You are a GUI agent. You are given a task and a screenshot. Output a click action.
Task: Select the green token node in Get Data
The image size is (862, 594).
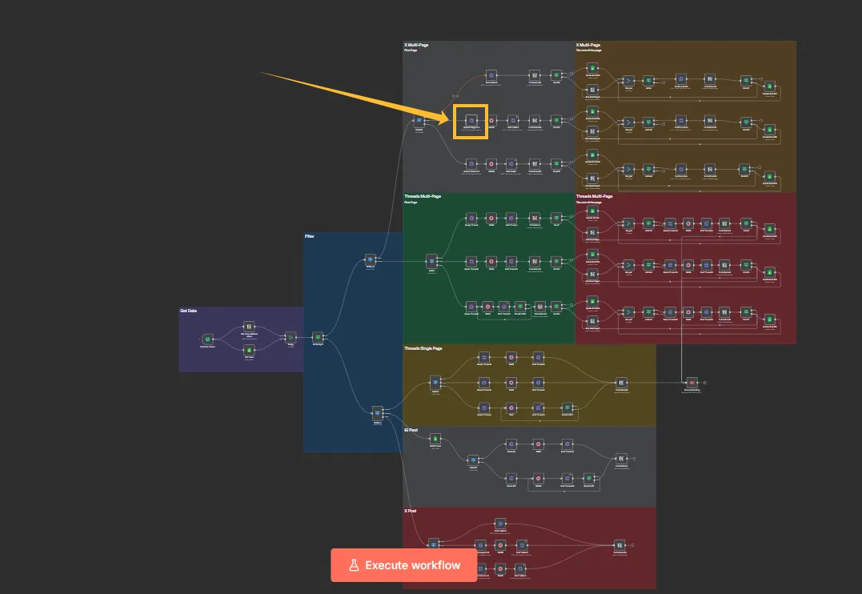coord(249,351)
